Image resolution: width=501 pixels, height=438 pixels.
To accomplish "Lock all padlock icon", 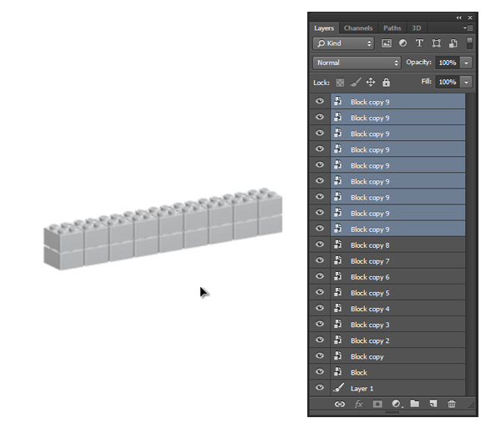I will point(386,83).
